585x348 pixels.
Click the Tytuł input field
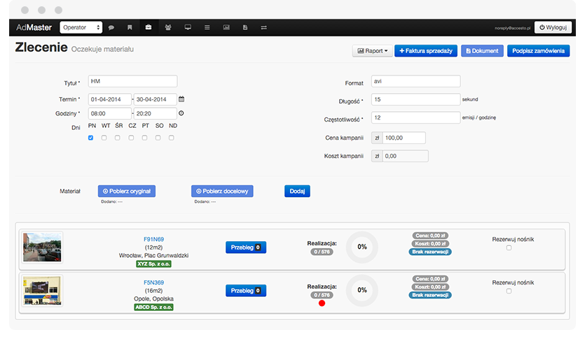pyautogui.click(x=132, y=81)
